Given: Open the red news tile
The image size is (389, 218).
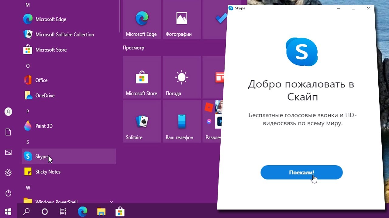Looking at the screenshot, I should pos(213,77).
